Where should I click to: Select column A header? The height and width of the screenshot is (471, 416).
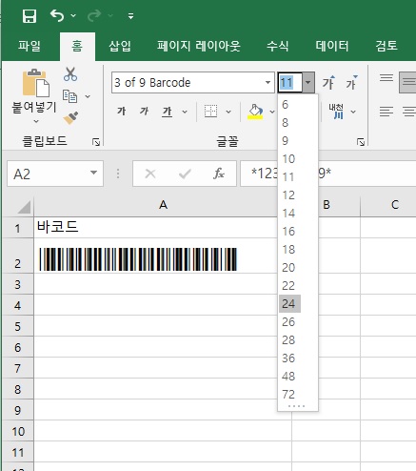coord(163,205)
